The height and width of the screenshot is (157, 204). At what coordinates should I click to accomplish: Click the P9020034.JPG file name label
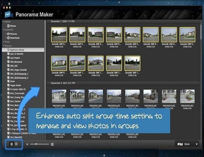(x=114, y=134)
